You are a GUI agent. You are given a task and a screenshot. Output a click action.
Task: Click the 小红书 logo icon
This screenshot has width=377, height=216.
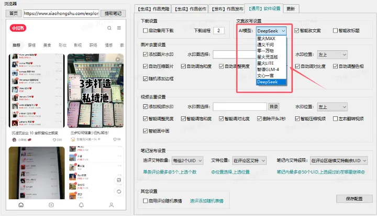pos(18,28)
